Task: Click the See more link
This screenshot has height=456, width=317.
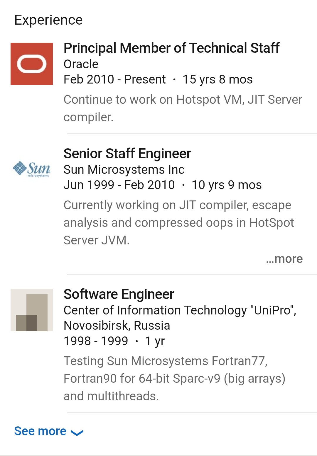Action: point(41,431)
